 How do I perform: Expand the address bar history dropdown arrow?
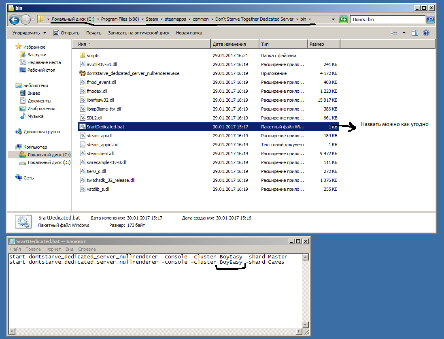pos(333,19)
